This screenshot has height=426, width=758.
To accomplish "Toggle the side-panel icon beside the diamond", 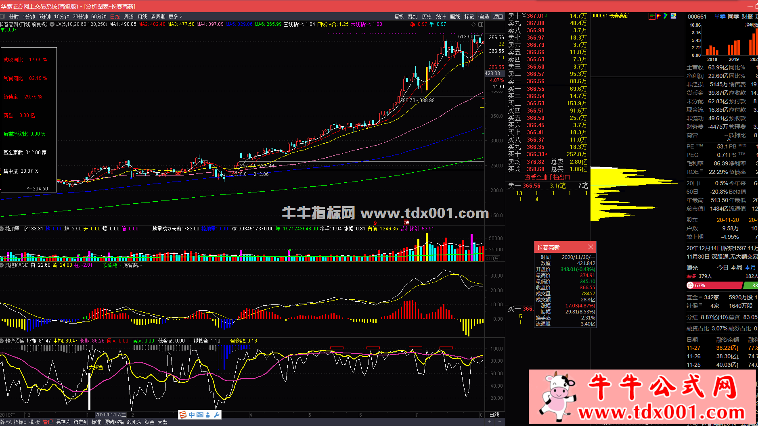I will tap(481, 24).
